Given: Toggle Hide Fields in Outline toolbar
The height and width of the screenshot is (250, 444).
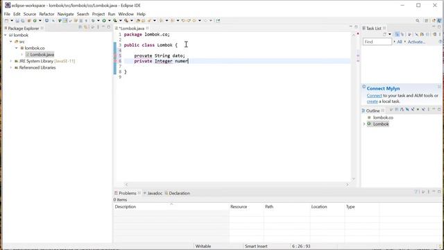Looking at the screenshot, I should (407, 110).
